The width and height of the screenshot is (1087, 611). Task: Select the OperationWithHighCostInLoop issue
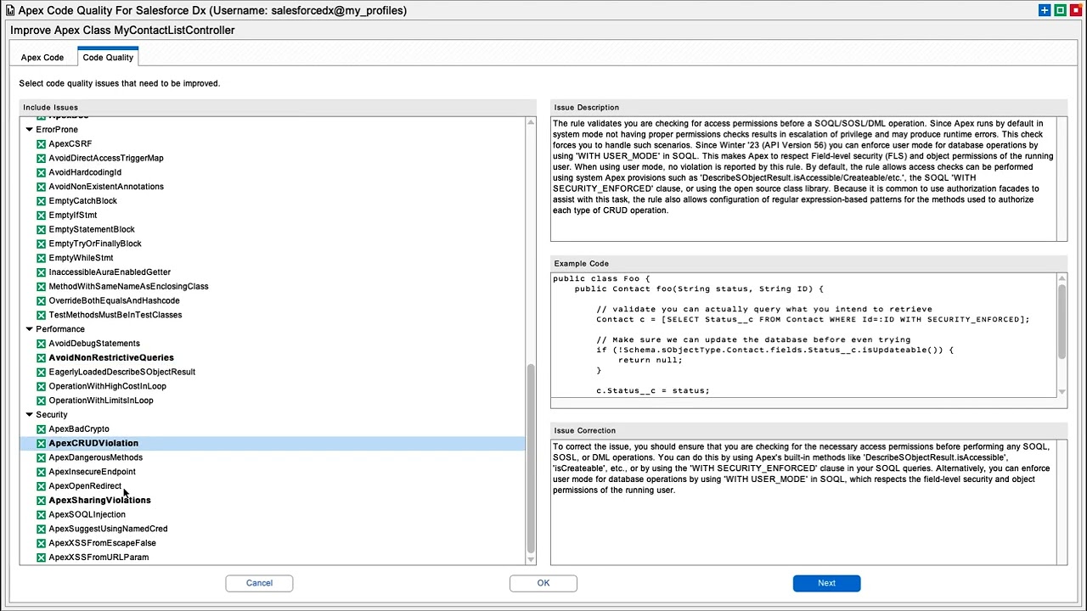(x=107, y=386)
